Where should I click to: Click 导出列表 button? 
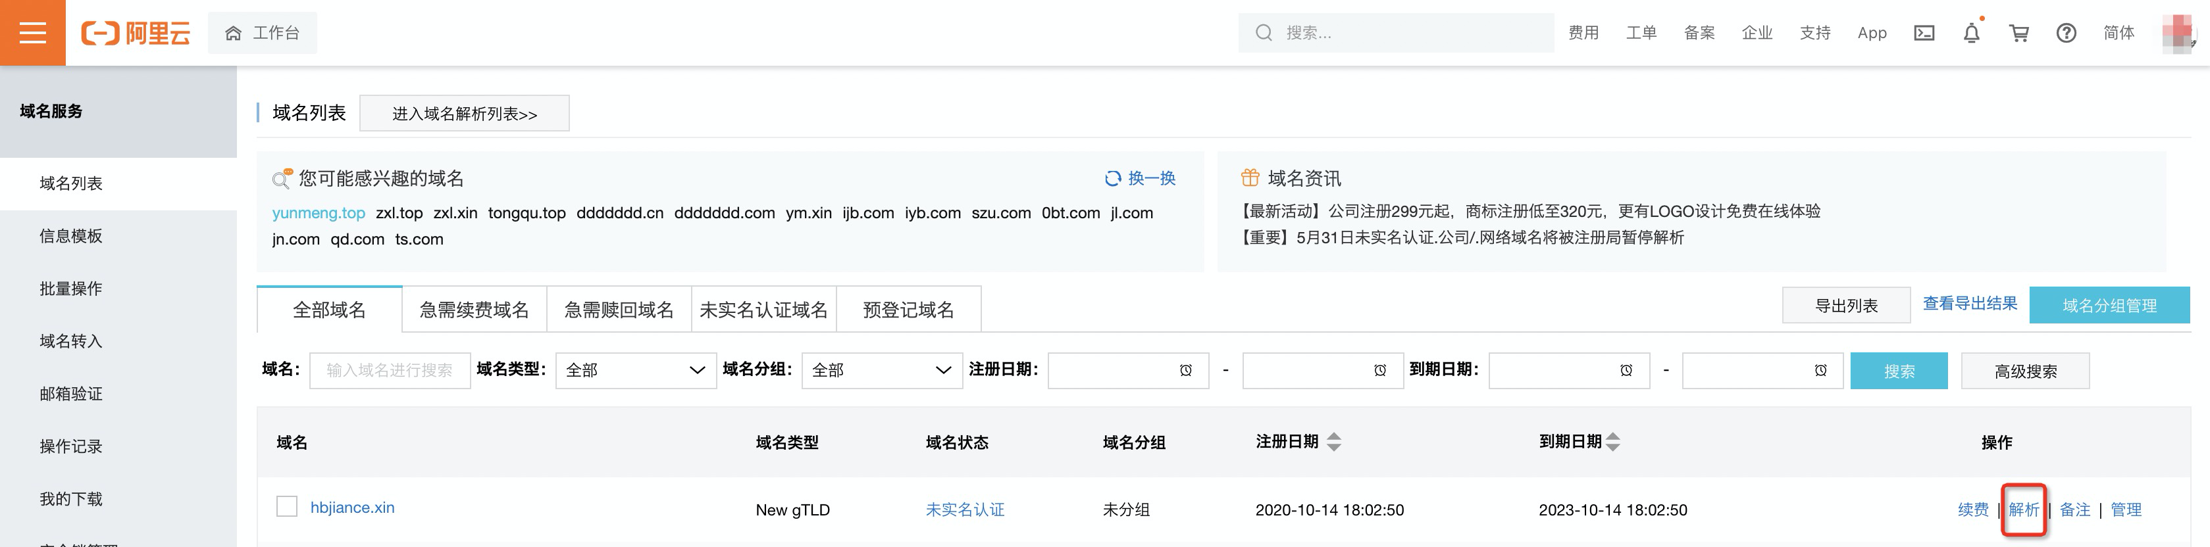coord(1846,305)
